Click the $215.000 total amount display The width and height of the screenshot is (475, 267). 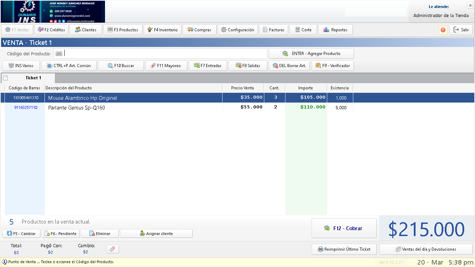tap(426, 229)
